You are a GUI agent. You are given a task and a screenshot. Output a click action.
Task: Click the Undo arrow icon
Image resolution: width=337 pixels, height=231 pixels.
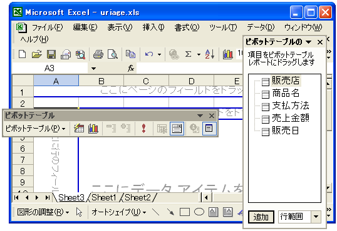(x=149, y=54)
